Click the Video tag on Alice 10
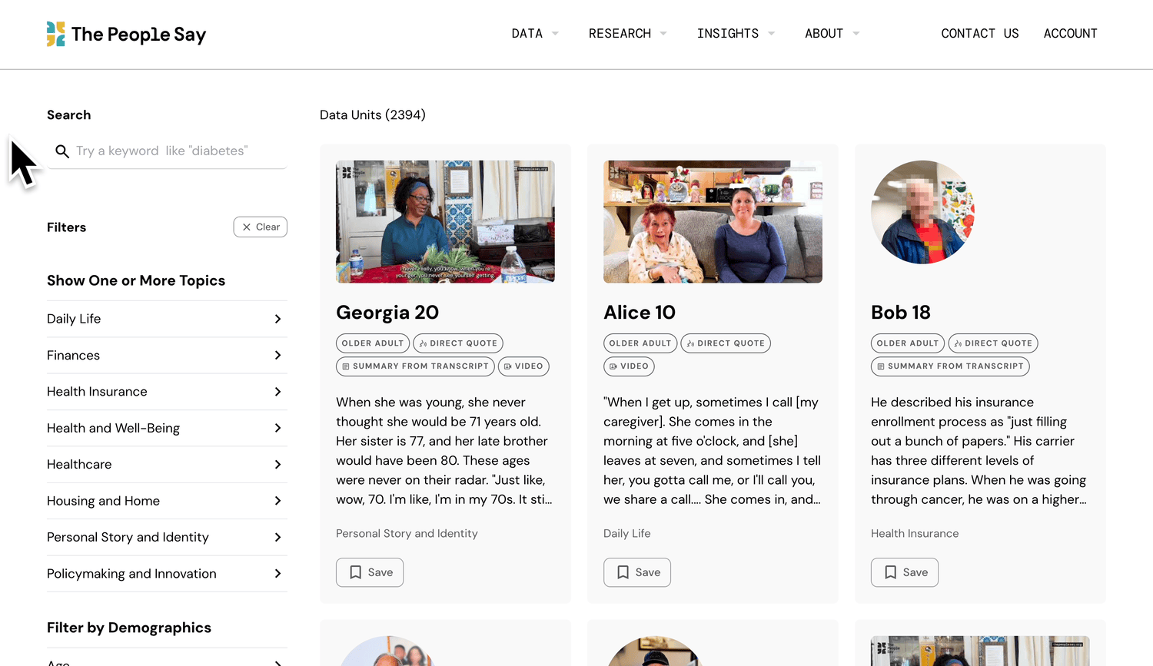Screen dimensions: 1153x666 [629, 366]
